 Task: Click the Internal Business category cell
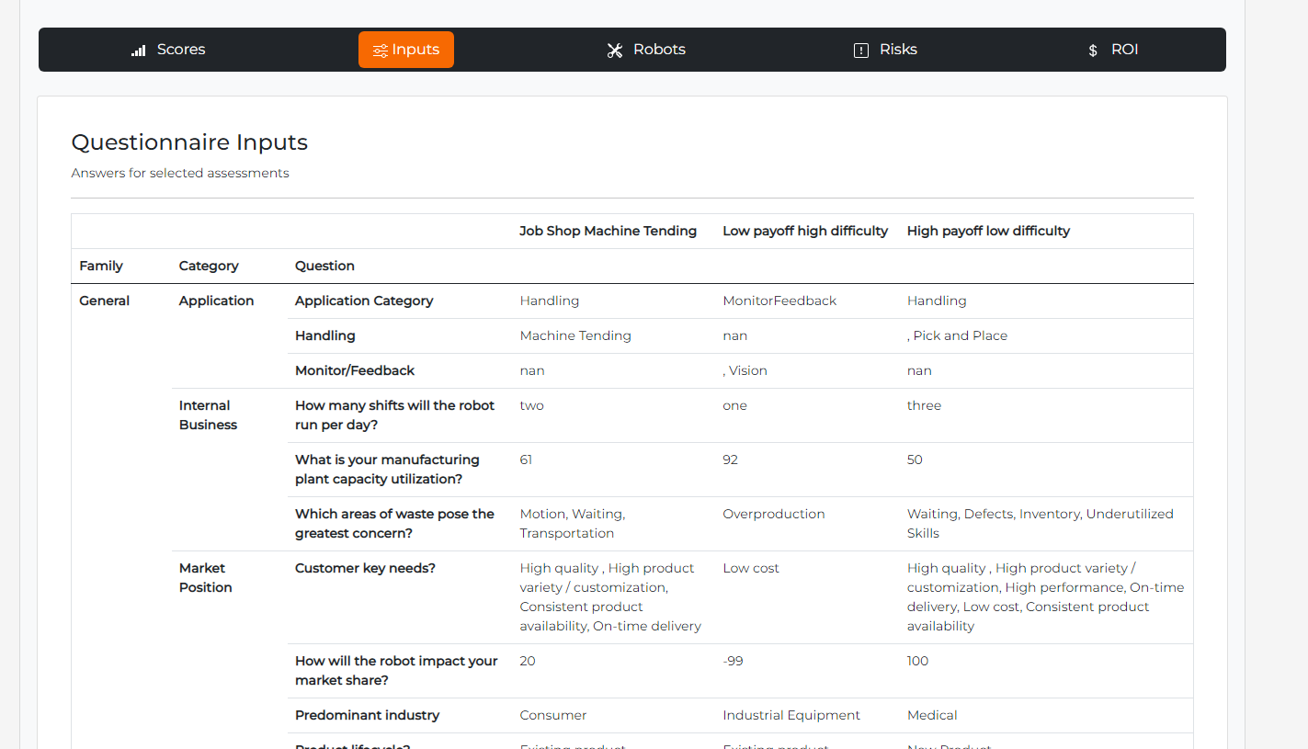tap(209, 415)
